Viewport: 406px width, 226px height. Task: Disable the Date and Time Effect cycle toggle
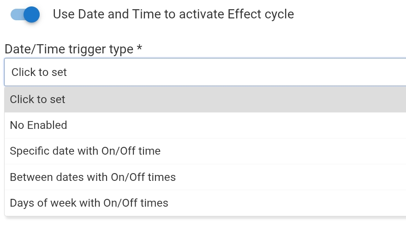pyautogui.click(x=25, y=14)
